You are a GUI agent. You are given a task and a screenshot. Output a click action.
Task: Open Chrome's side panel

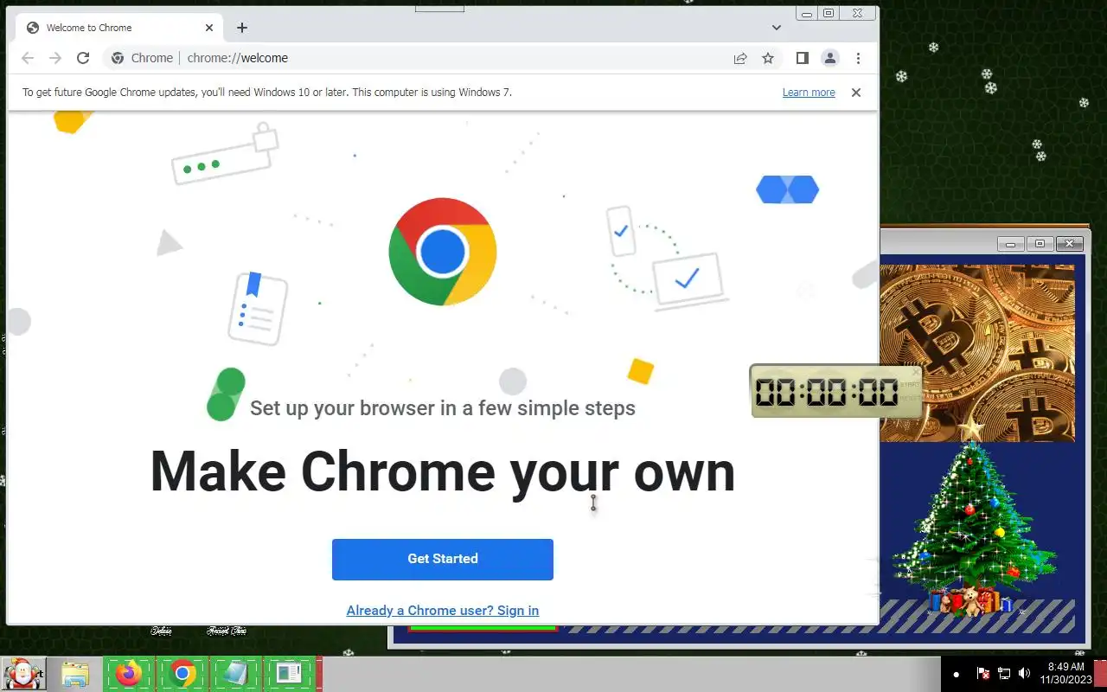803,58
